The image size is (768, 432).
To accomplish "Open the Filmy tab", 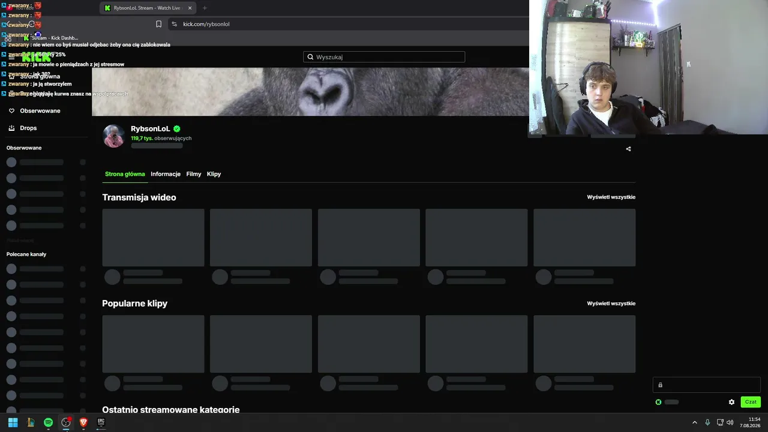I will click(194, 174).
